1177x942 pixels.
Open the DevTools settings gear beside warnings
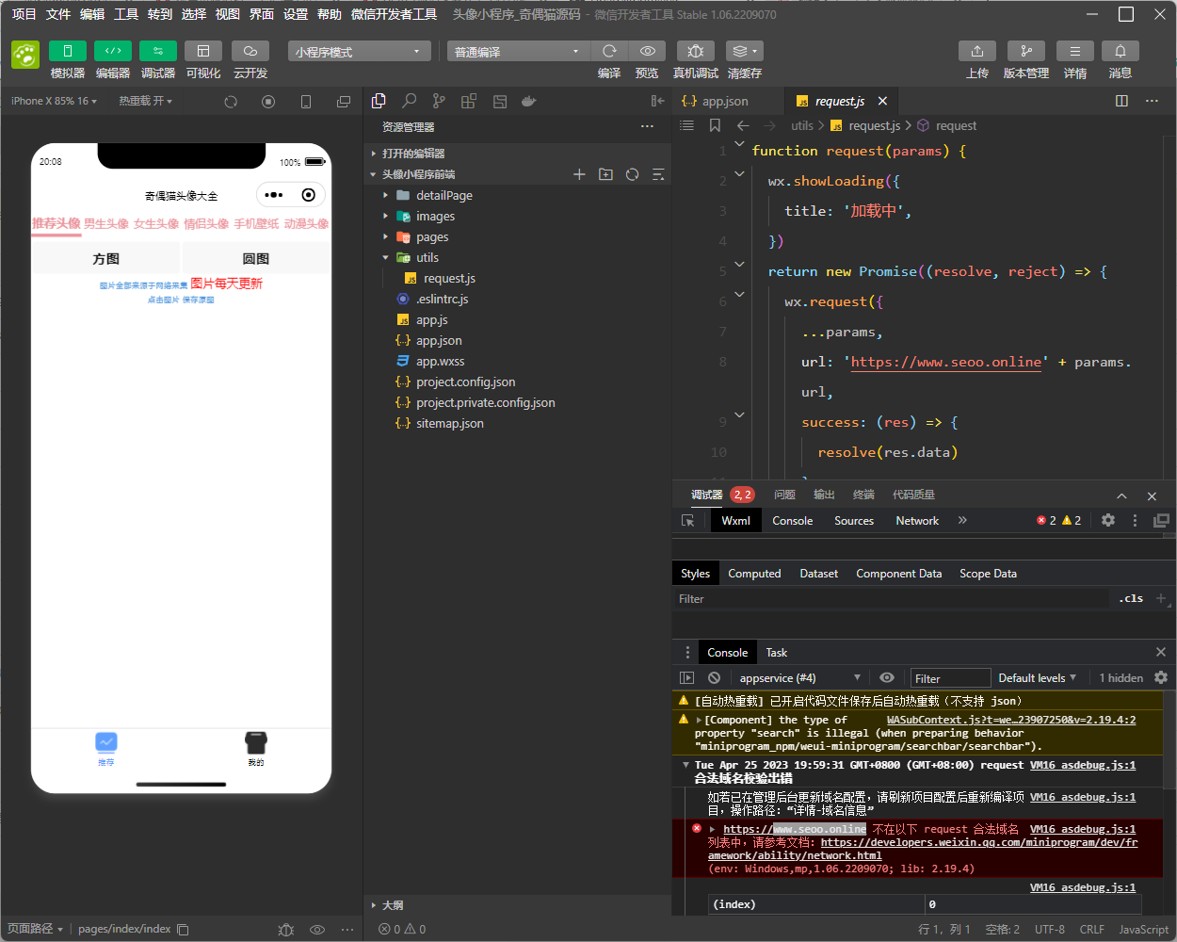tap(1108, 520)
